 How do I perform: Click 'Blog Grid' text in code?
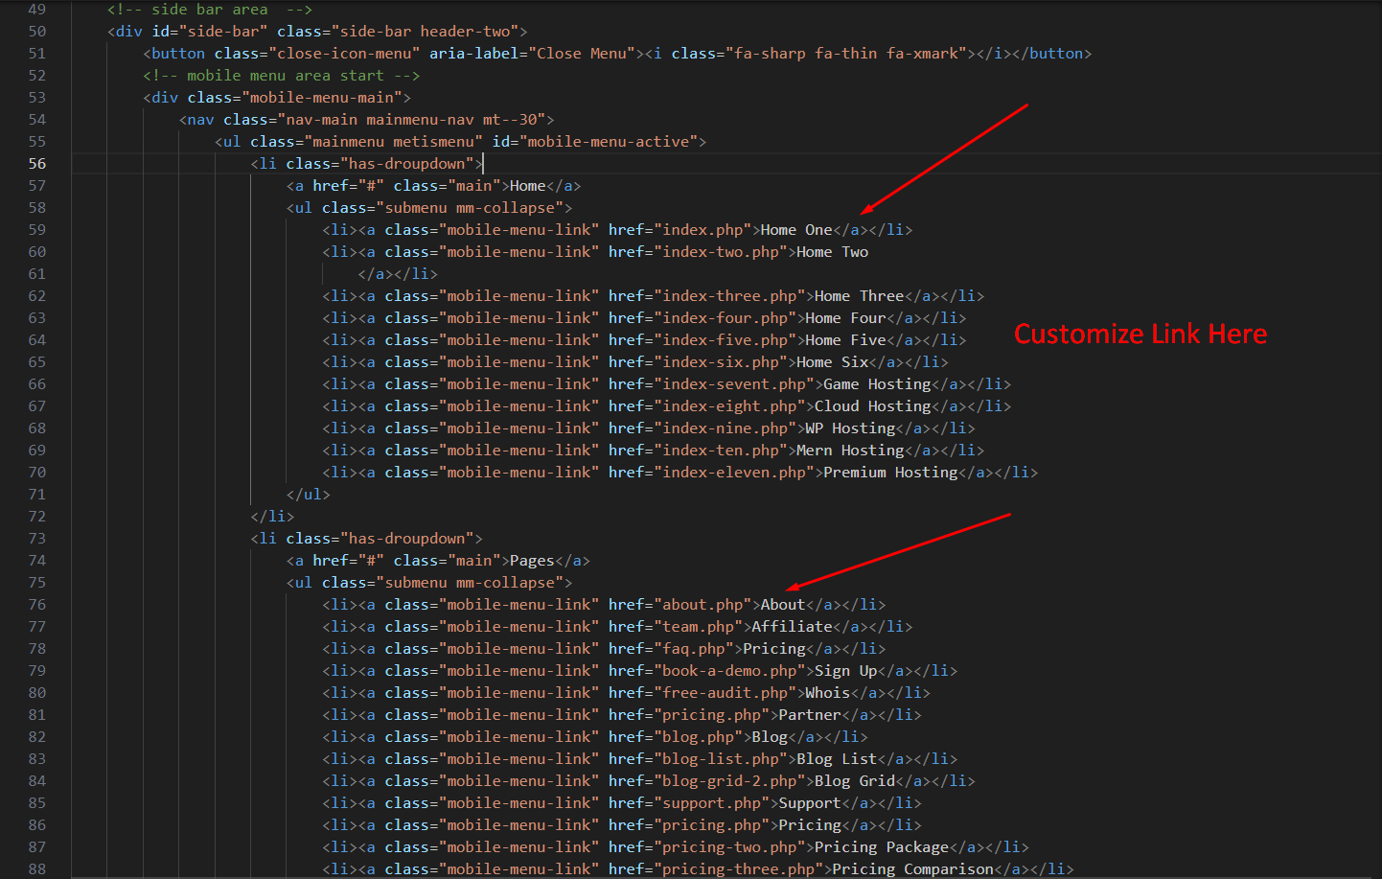click(x=855, y=781)
